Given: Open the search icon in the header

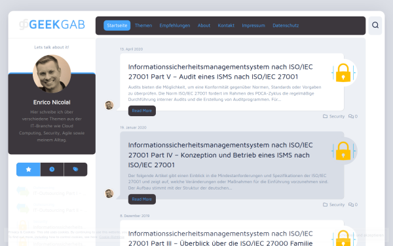Looking at the screenshot, I should click(375, 25).
